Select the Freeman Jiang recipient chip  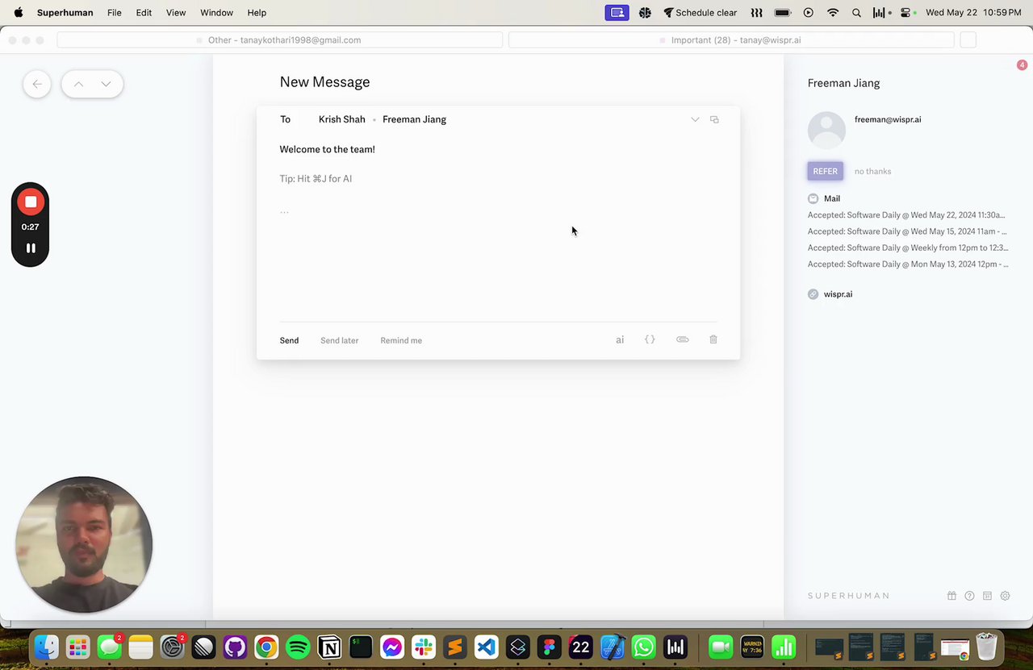pos(414,119)
